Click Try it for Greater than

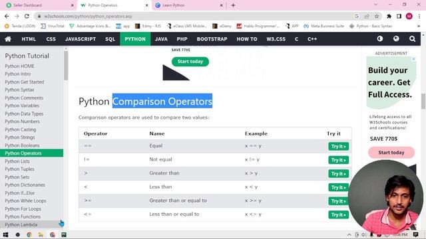click(338, 174)
